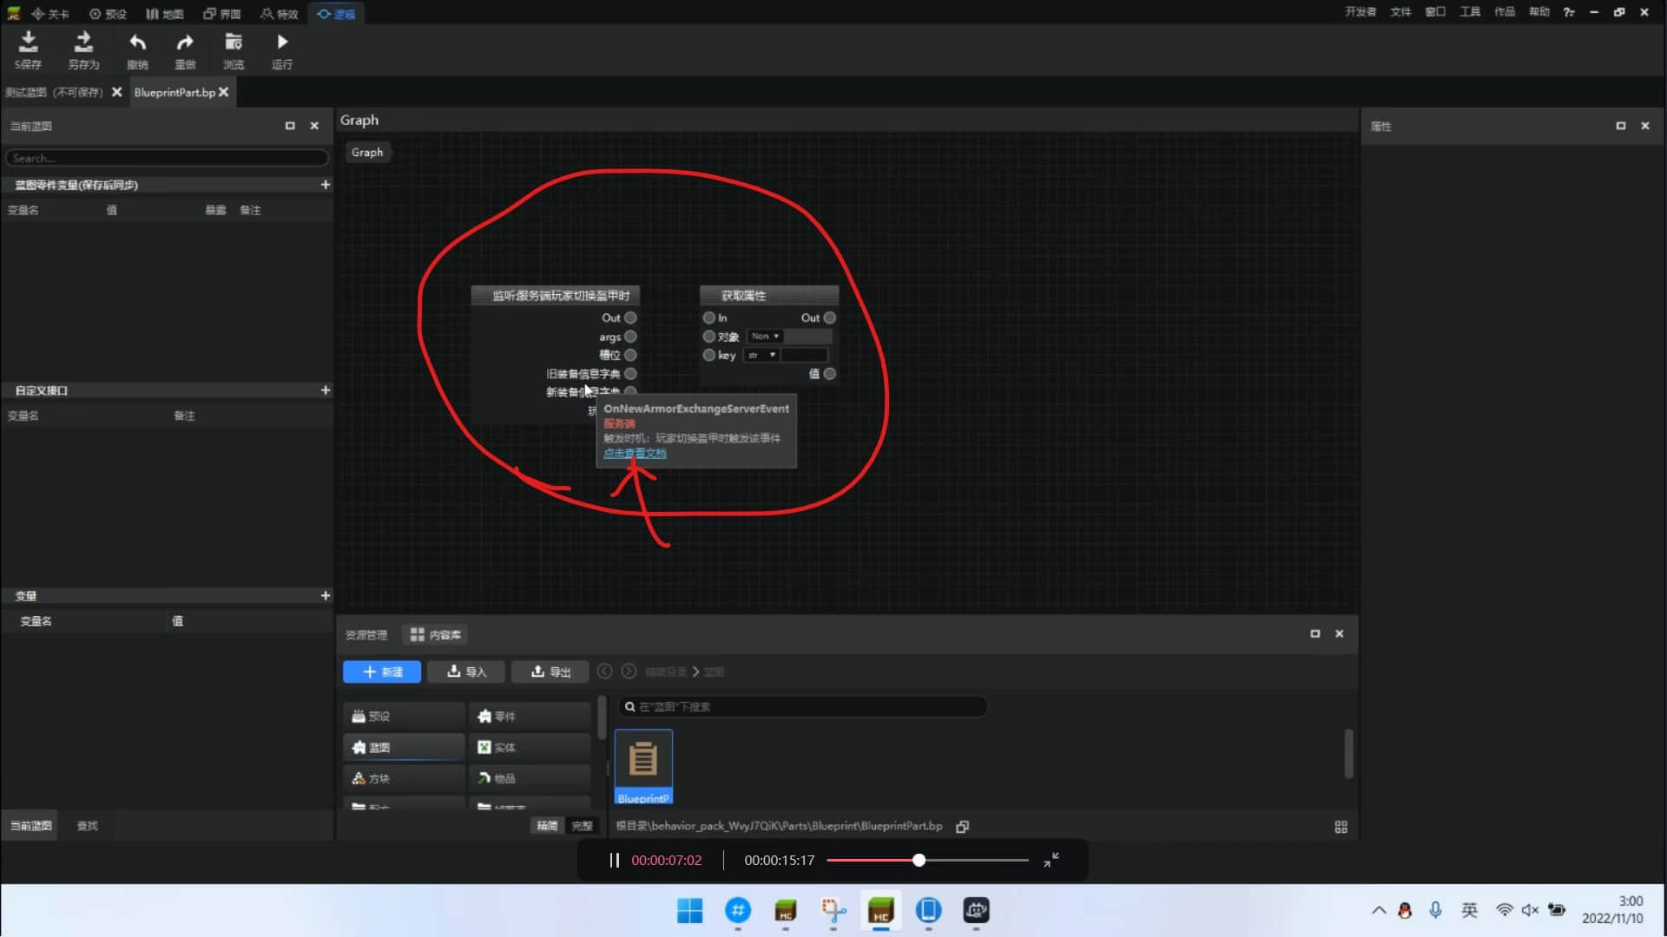The width and height of the screenshot is (1667, 937).
Task: Click the Export asset icon
Action: pyautogui.click(x=550, y=672)
